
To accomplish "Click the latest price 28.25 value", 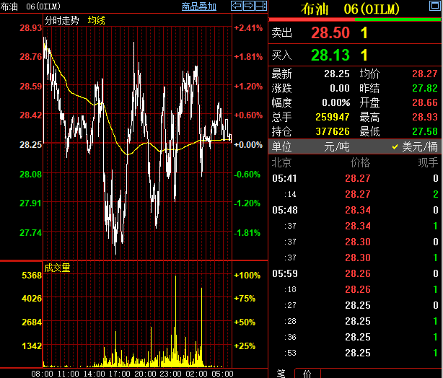I will click(x=337, y=74).
